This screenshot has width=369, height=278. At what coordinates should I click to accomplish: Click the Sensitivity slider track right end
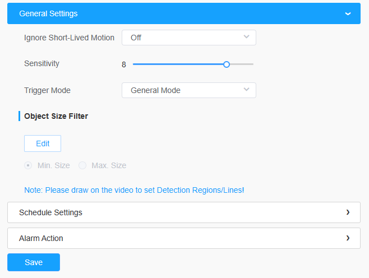click(x=252, y=64)
